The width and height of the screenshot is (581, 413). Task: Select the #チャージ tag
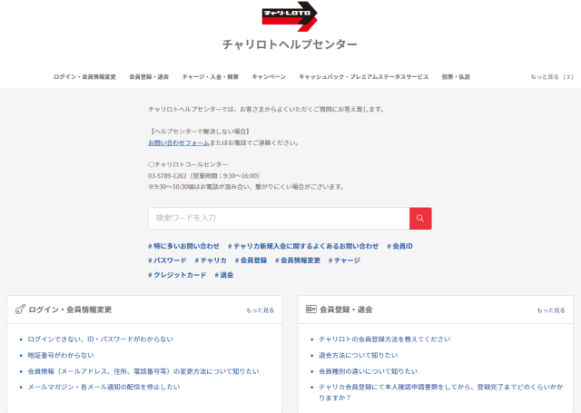[x=344, y=261]
